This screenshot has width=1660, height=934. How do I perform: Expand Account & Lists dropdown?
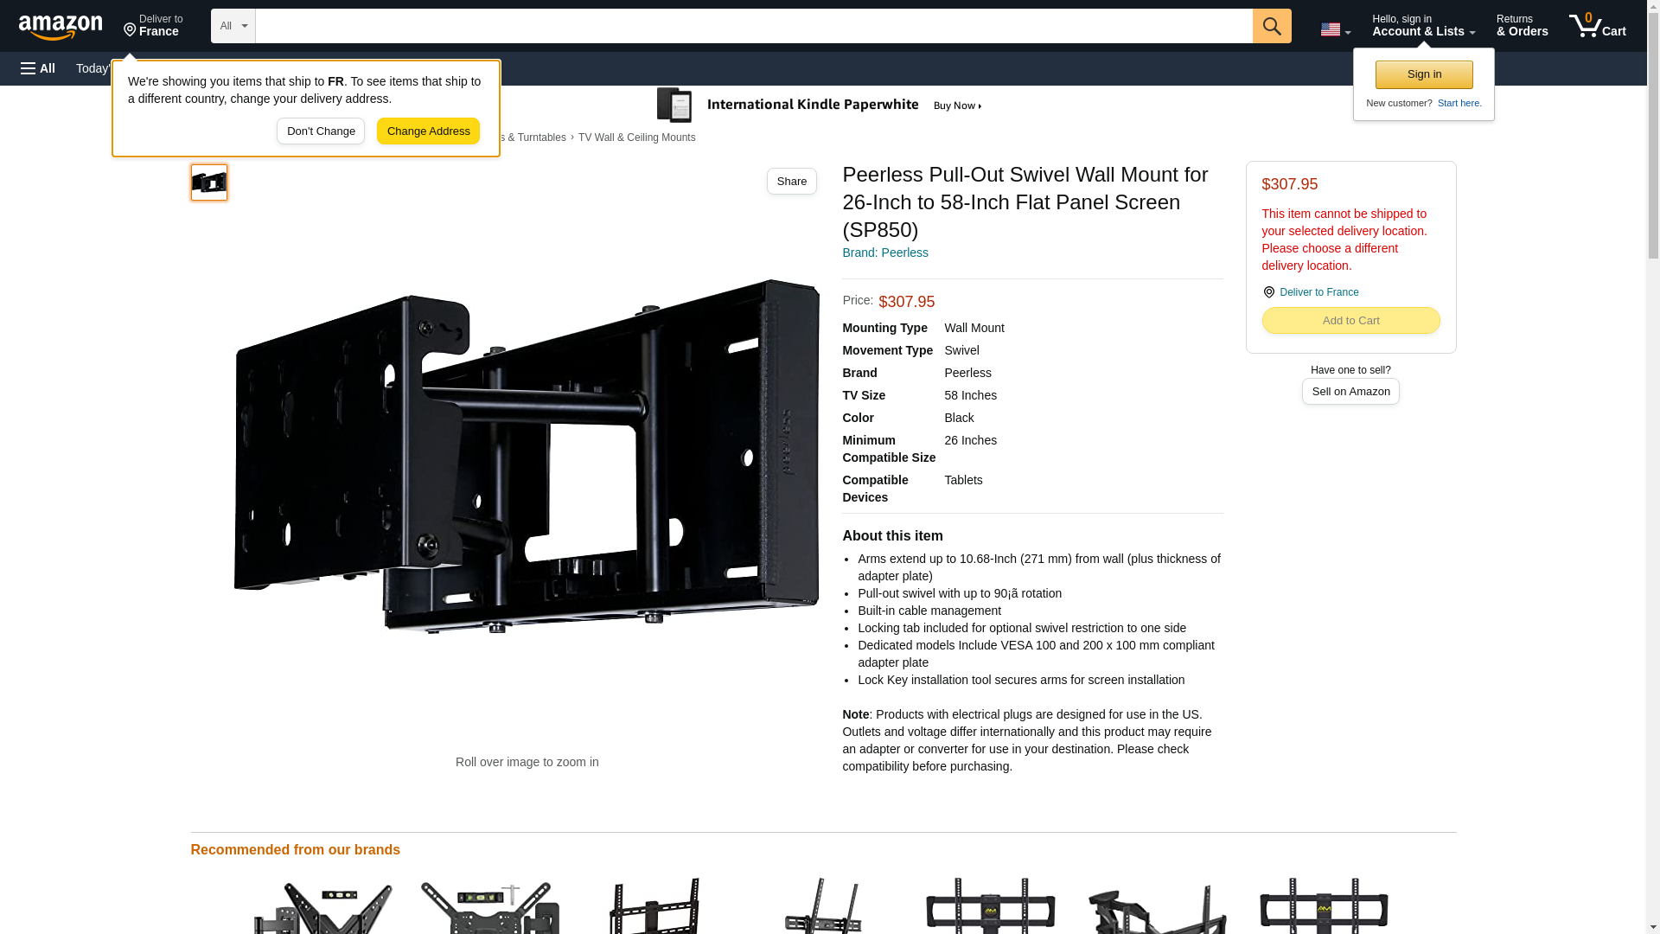1423,25
